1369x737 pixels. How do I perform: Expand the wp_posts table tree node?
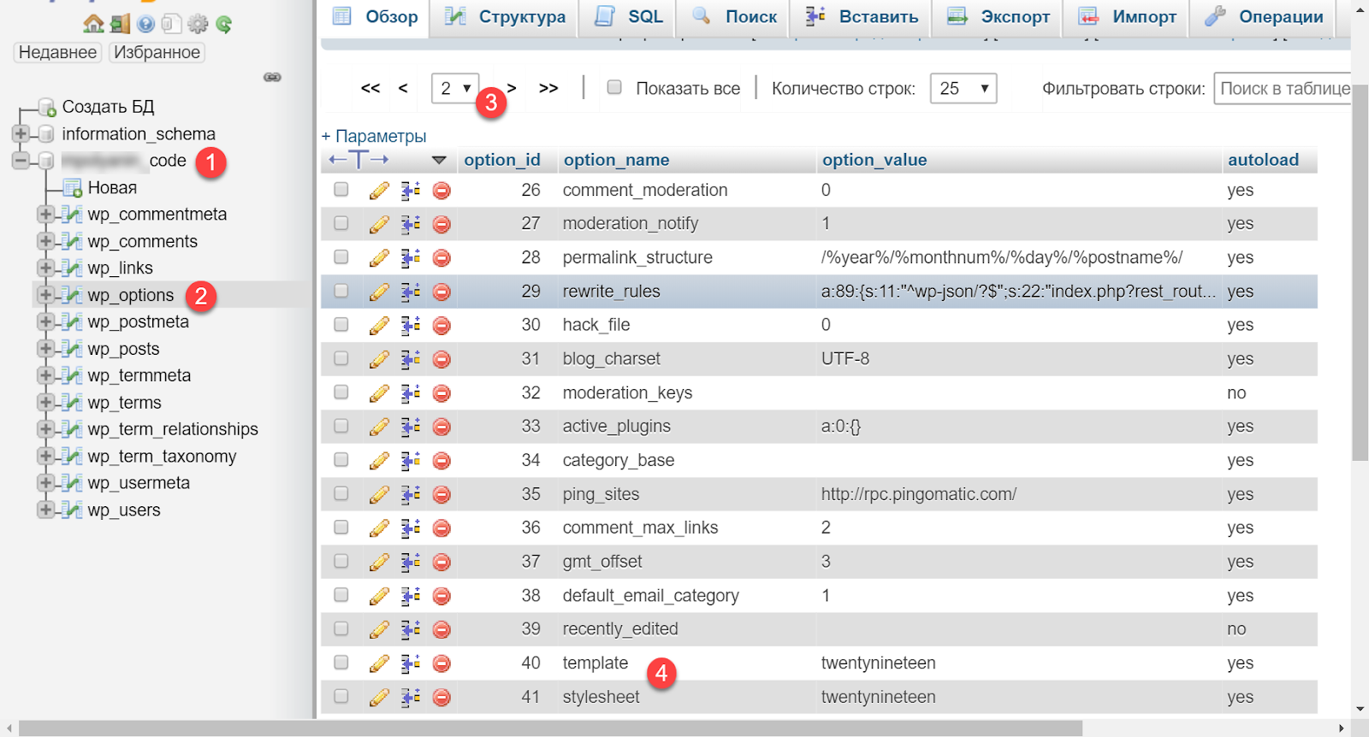(x=45, y=349)
